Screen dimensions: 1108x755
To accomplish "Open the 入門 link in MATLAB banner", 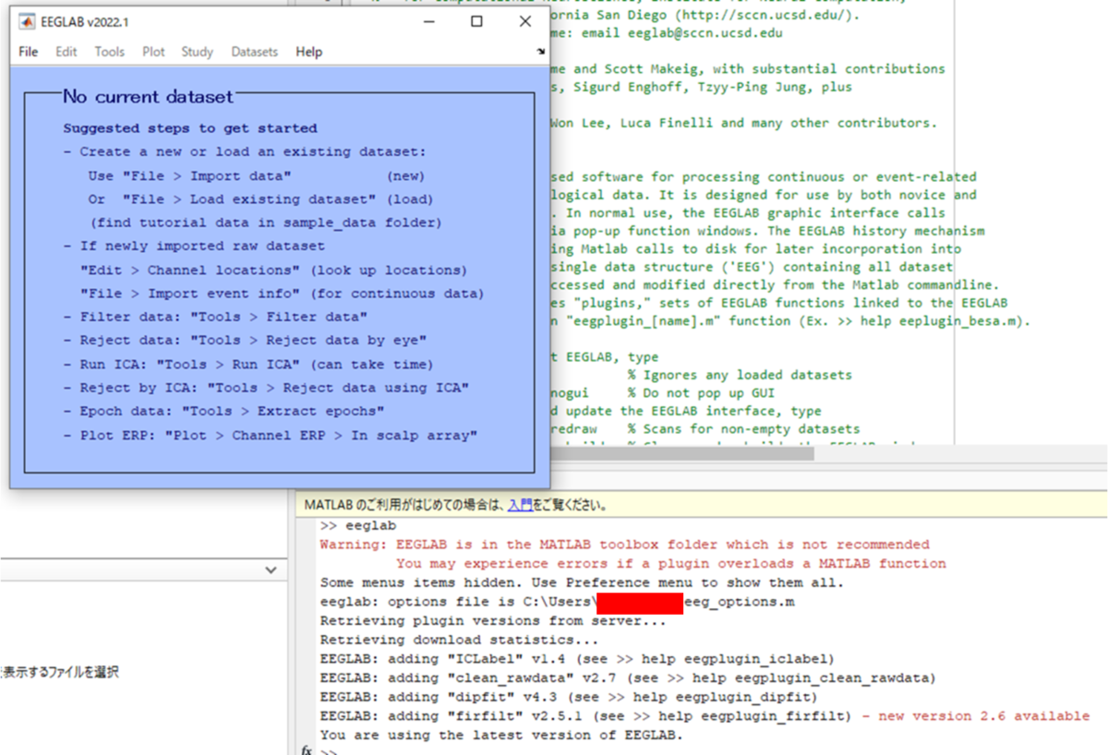I will [x=520, y=505].
